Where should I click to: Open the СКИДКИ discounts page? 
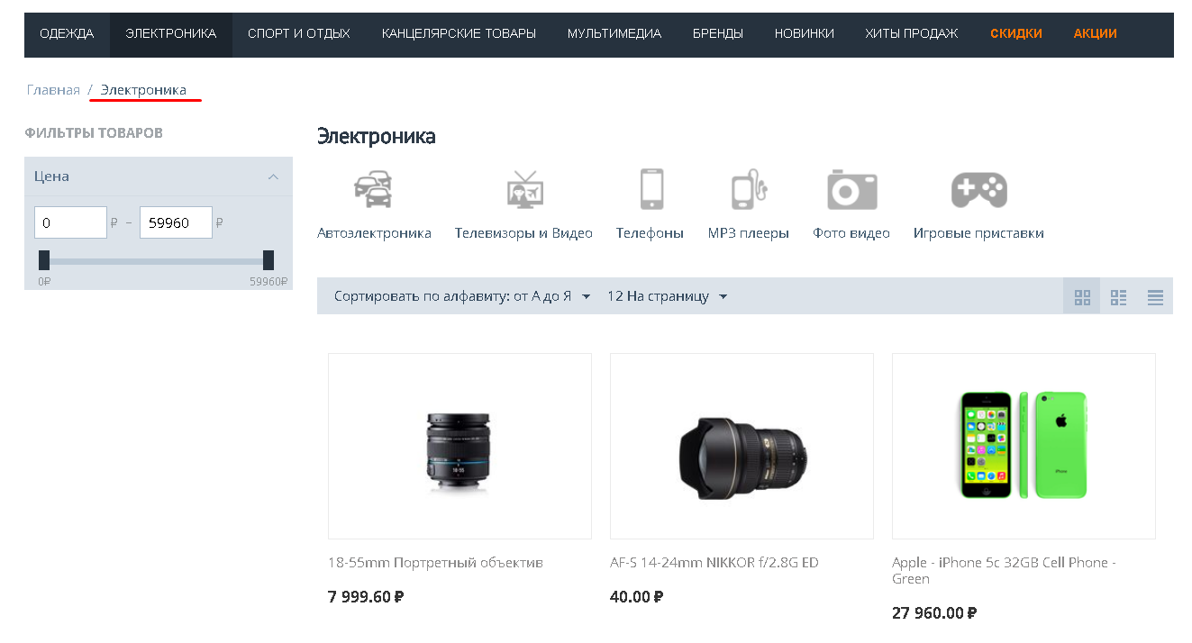click(x=1016, y=34)
